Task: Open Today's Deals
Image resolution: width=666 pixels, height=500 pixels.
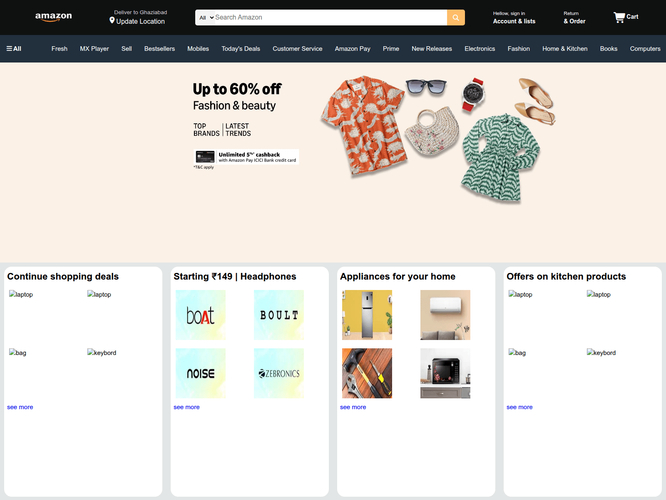Action: (241, 49)
